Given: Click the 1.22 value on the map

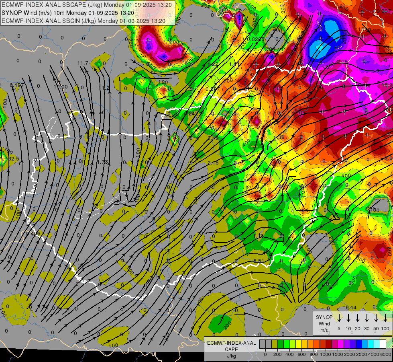Looking at the screenshot, I should click(x=213, y=64).
